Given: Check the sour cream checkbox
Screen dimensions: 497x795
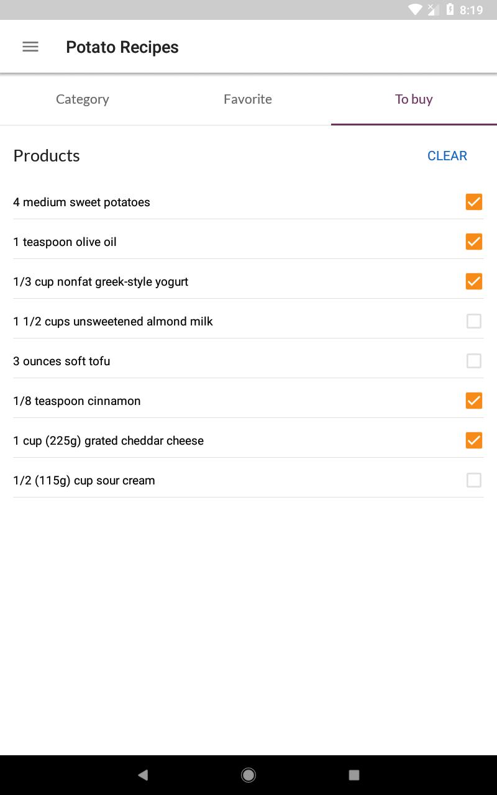Looking at the screenshot, I should [x=474, y=480].
